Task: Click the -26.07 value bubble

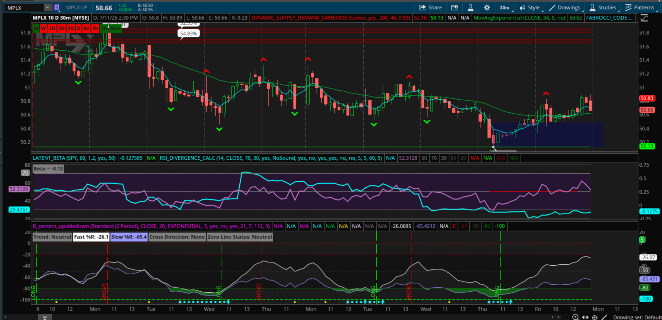Action: tap(648, 257)
